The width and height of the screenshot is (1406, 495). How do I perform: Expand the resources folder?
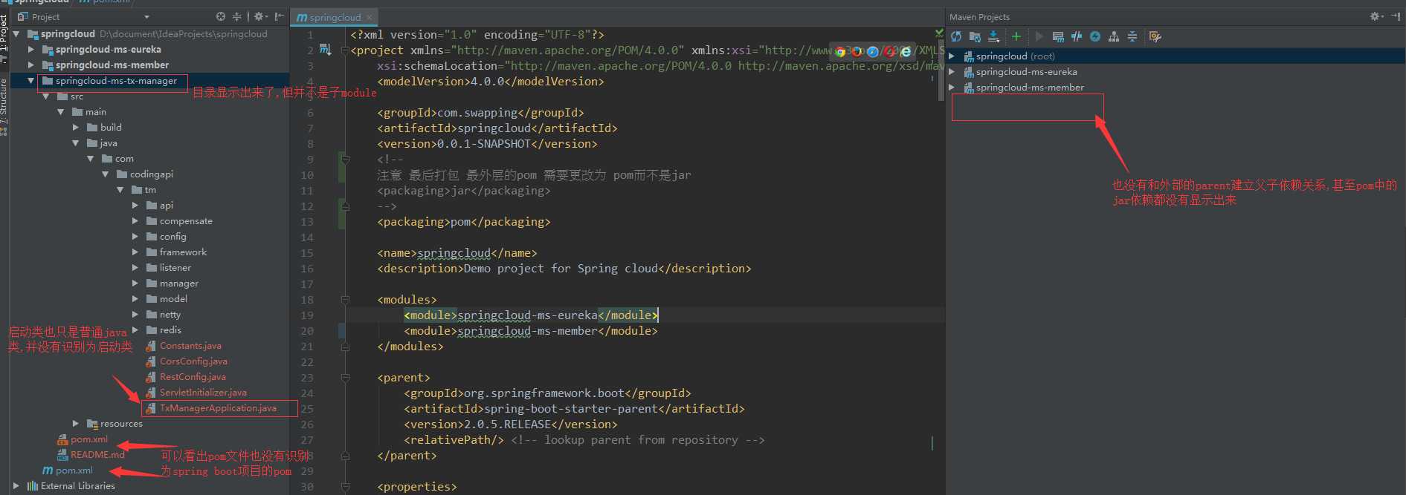coord(75,424)
